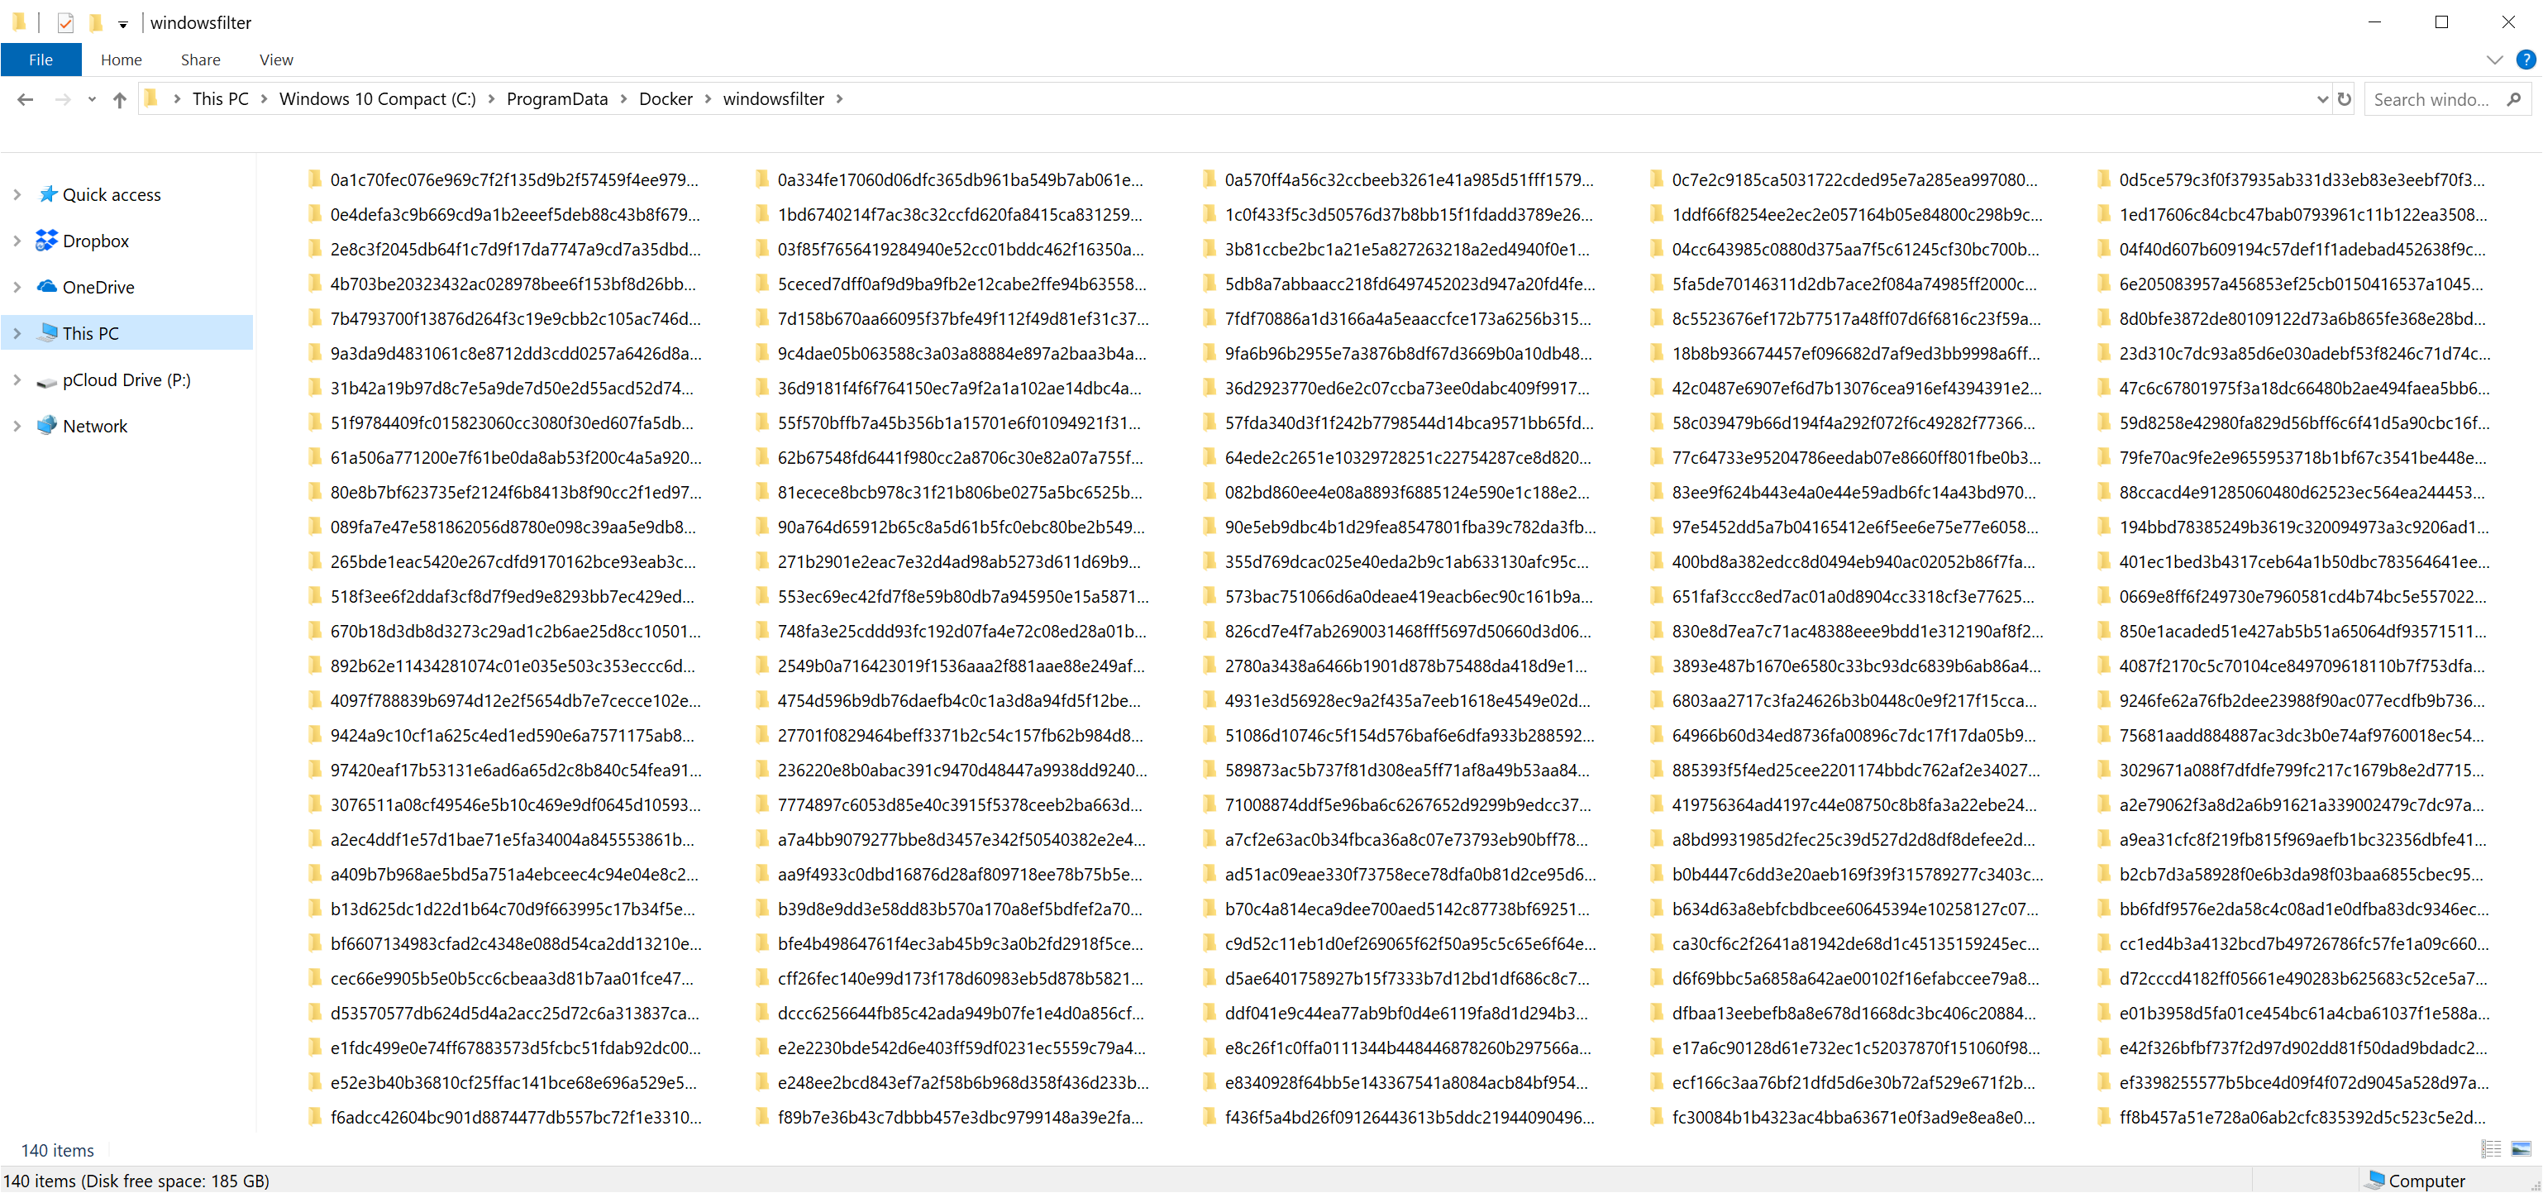Expand the ribbon with the chevron
The height and width of the screenshot is (1193, 2543).
pos(2493,60)
